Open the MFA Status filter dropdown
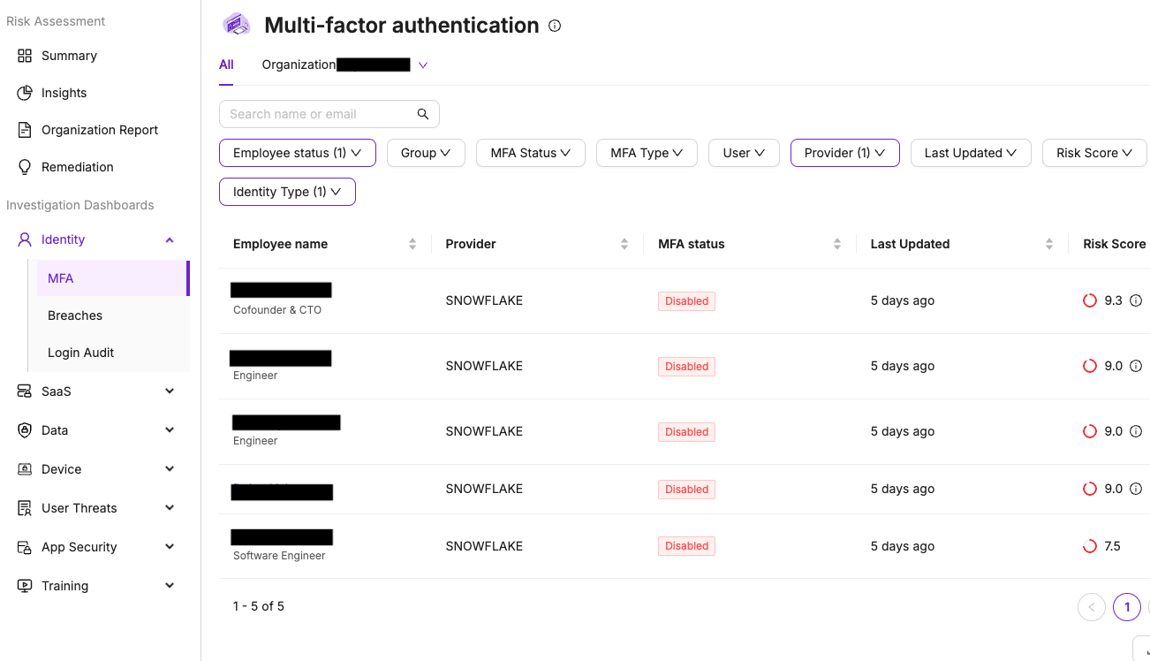This screenshot has width=1150, height=661. click(530, 153)
